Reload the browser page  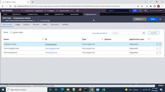10,6
